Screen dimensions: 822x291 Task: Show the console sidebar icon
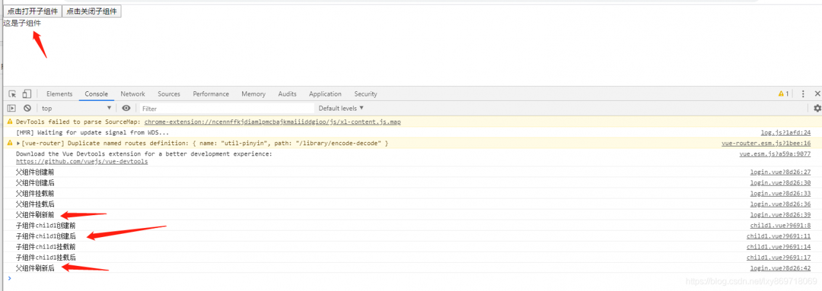12,109
